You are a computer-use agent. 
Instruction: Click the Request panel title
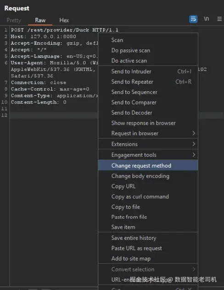pyautogui.click(x=17, y=8)
